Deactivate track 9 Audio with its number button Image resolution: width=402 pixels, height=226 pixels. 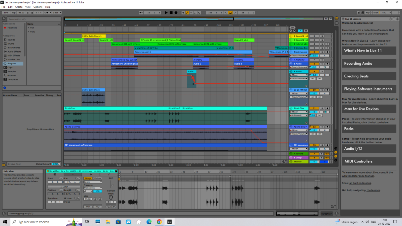314,71
